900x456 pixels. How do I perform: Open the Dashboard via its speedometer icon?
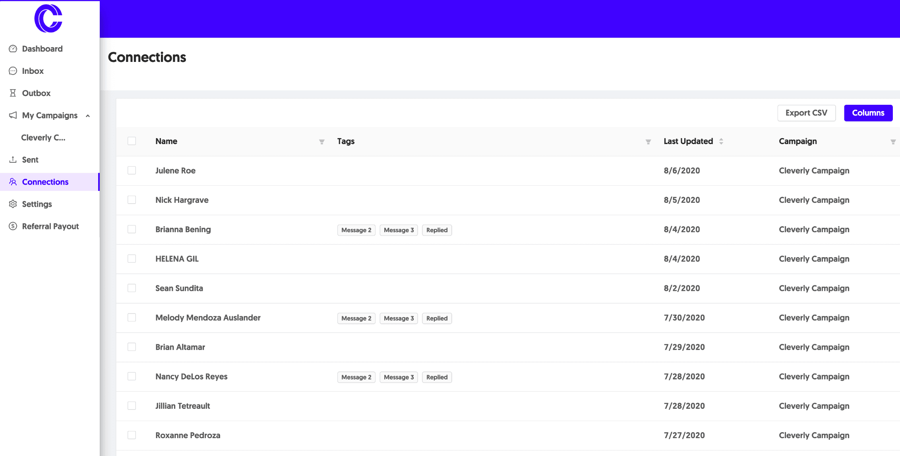(x=13, y=48)
